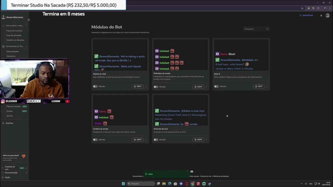Open Documentação external link icon
This screenshot has height=187, width=333.
point(26,173)
